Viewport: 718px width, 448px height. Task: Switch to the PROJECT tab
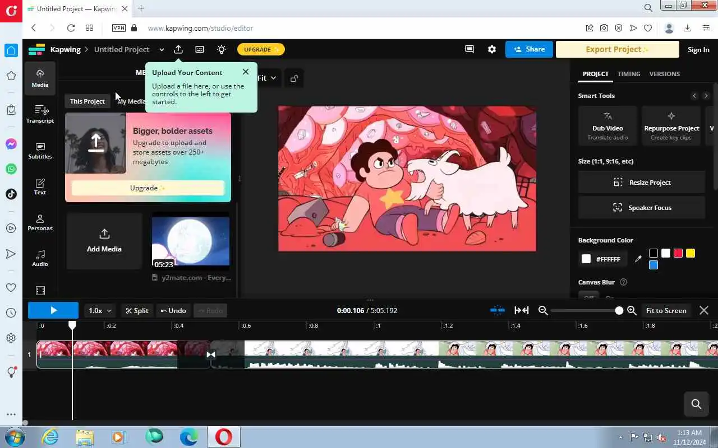pyautogui.click(x=596, y=74)
